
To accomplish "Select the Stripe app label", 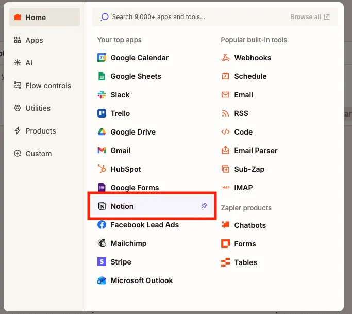I will tap(121, 262).
